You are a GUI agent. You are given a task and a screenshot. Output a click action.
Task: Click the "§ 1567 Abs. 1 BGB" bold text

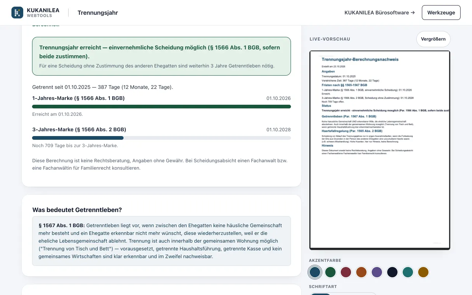pos(62,225)
